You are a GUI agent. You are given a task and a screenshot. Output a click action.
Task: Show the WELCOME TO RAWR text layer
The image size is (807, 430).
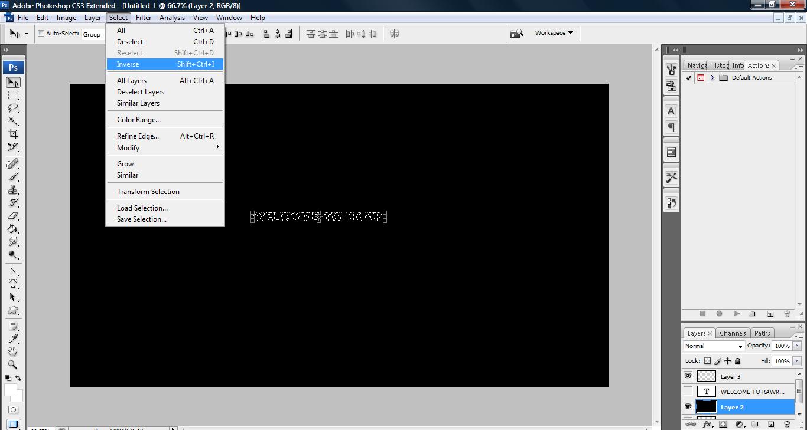pyautogui.click(x=688, y=392)
